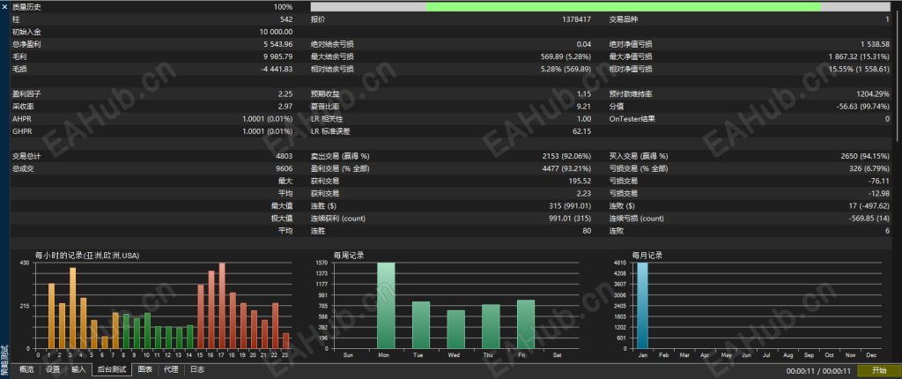Close the strategy tester panel with X
Image resolution: width=902 pixels, height=379 pixels.
(x=4, y=6)
